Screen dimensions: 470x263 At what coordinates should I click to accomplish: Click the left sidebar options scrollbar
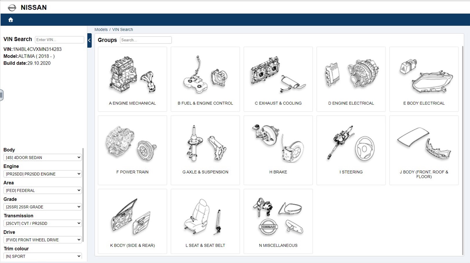(x=83, y=195)
